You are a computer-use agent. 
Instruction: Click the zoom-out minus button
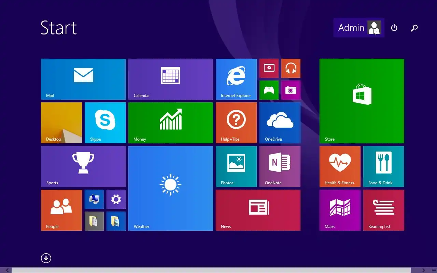(x=433, y=270)
